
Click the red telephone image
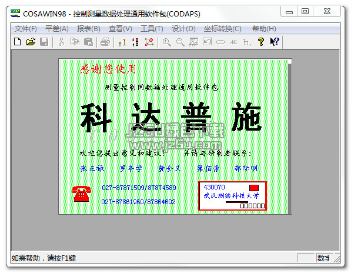(82, 194)
